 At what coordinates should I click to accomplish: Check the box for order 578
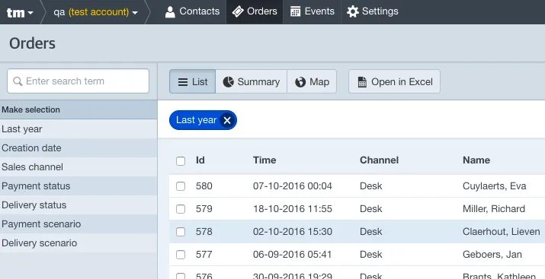(x=181, y=232)
